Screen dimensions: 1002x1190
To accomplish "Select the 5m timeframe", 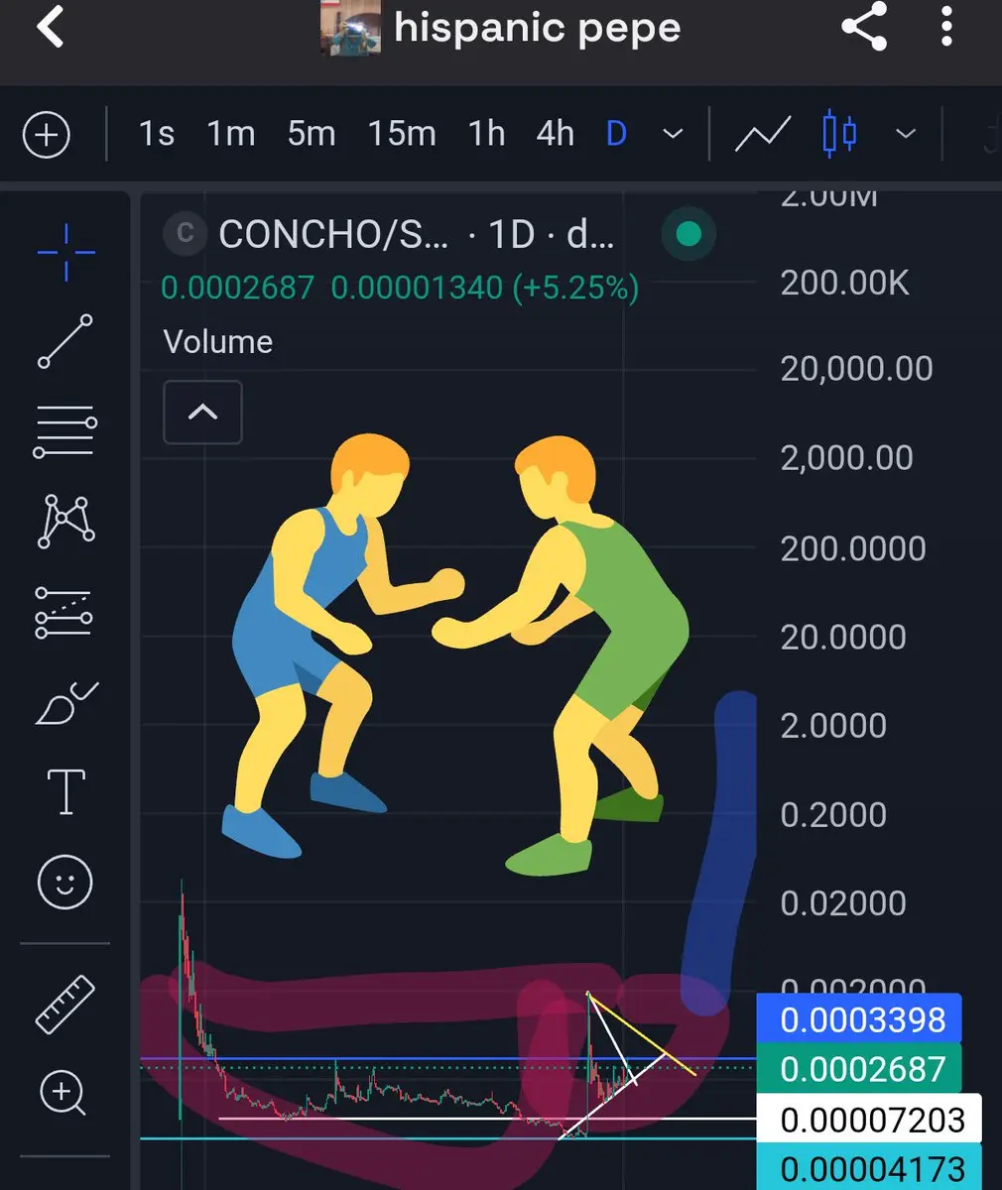I will pos(311,134).
